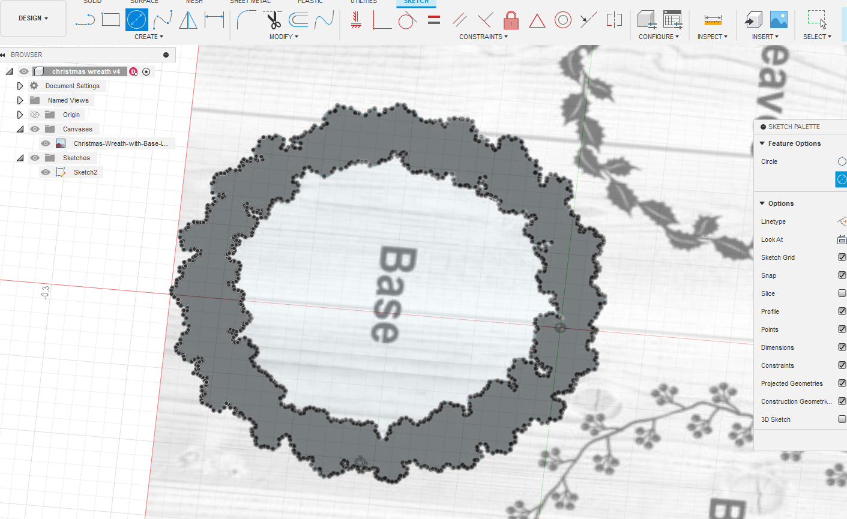Hide the Sketch2 sketch
Screen dimensions: 847x519
(x=46, y=172)
